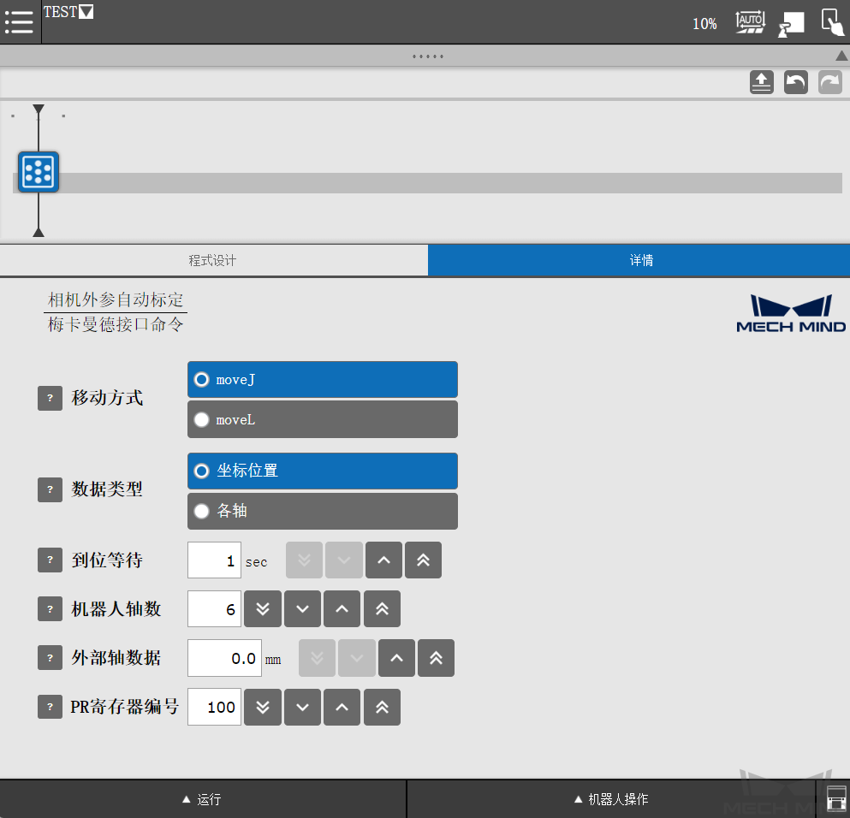Image resolution: width=850 pixels, height=818 pixels.
Task: Click the 到位等待 seconds input field
Action: pyautogui.click(x=213, y=560)
